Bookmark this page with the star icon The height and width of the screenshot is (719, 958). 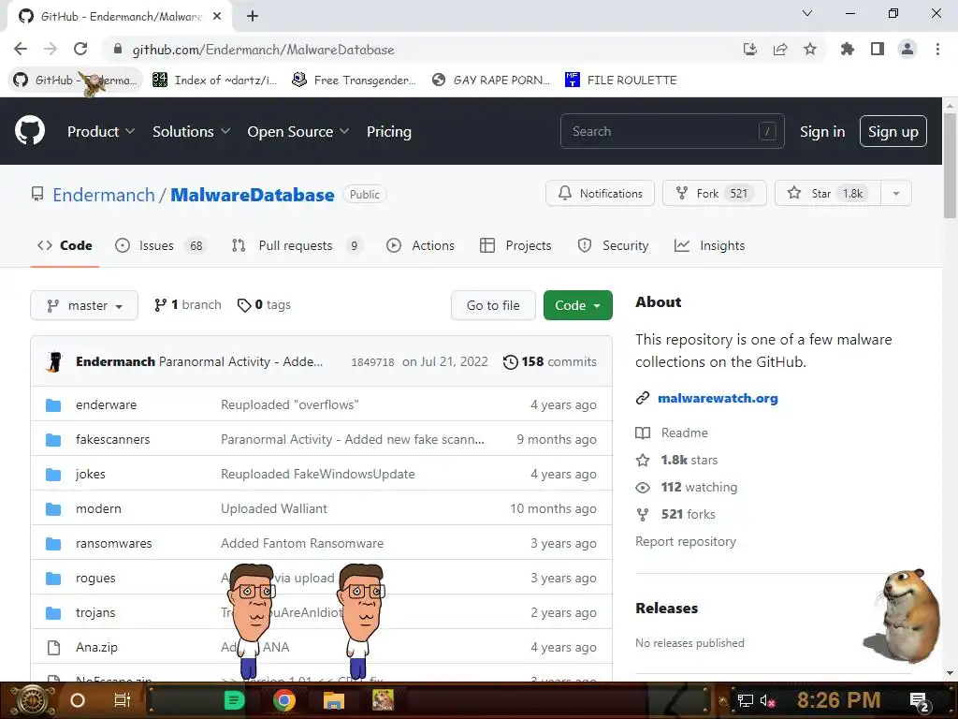[x=809, y=49]
